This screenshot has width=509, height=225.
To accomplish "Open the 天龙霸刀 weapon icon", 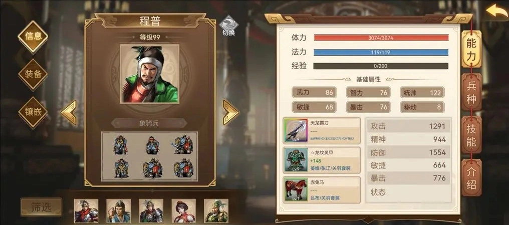I will pyautogui.click(x=296, y=130).
